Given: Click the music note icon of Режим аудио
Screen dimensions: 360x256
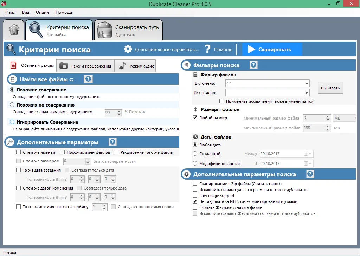Looking at the screenshot, I should [x=122, y=66].
